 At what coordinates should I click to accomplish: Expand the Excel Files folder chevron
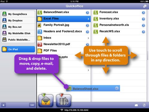click(88, 19)
